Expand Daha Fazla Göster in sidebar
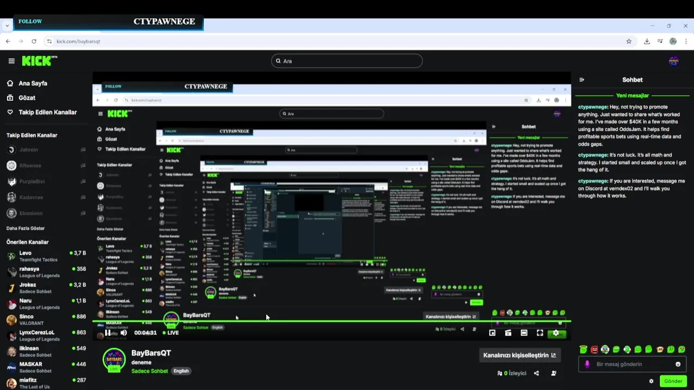The height and width of the screenshot is (390, 694). click(25, 228)
